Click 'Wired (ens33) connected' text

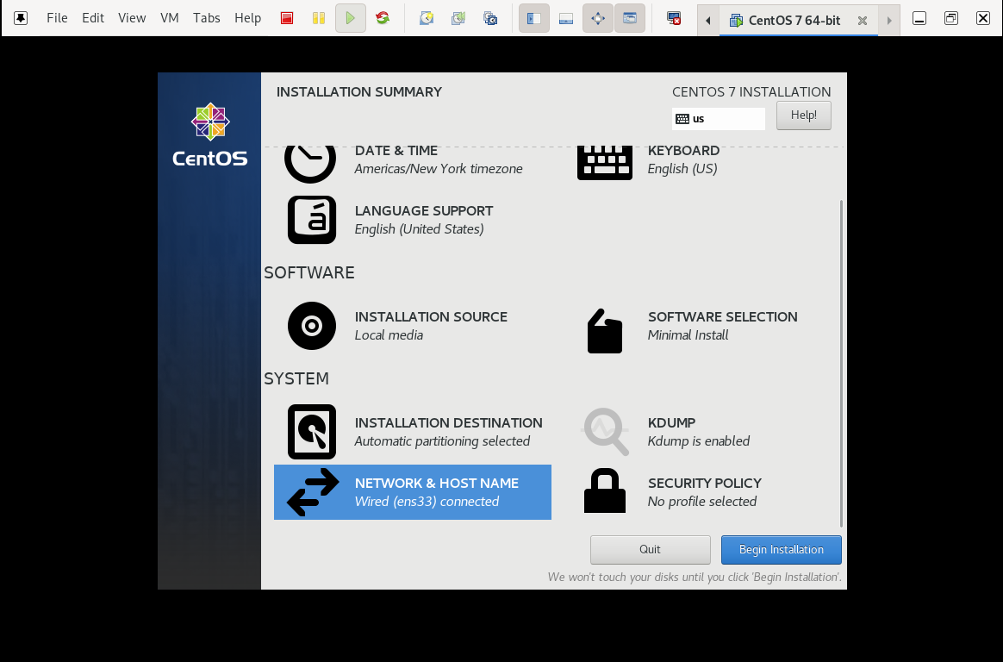pyautogui.click(x=427, y=502)
